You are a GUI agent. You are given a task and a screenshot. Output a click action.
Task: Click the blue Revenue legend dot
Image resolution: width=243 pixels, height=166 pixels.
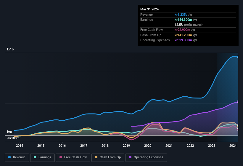click(x=10, y=157)
